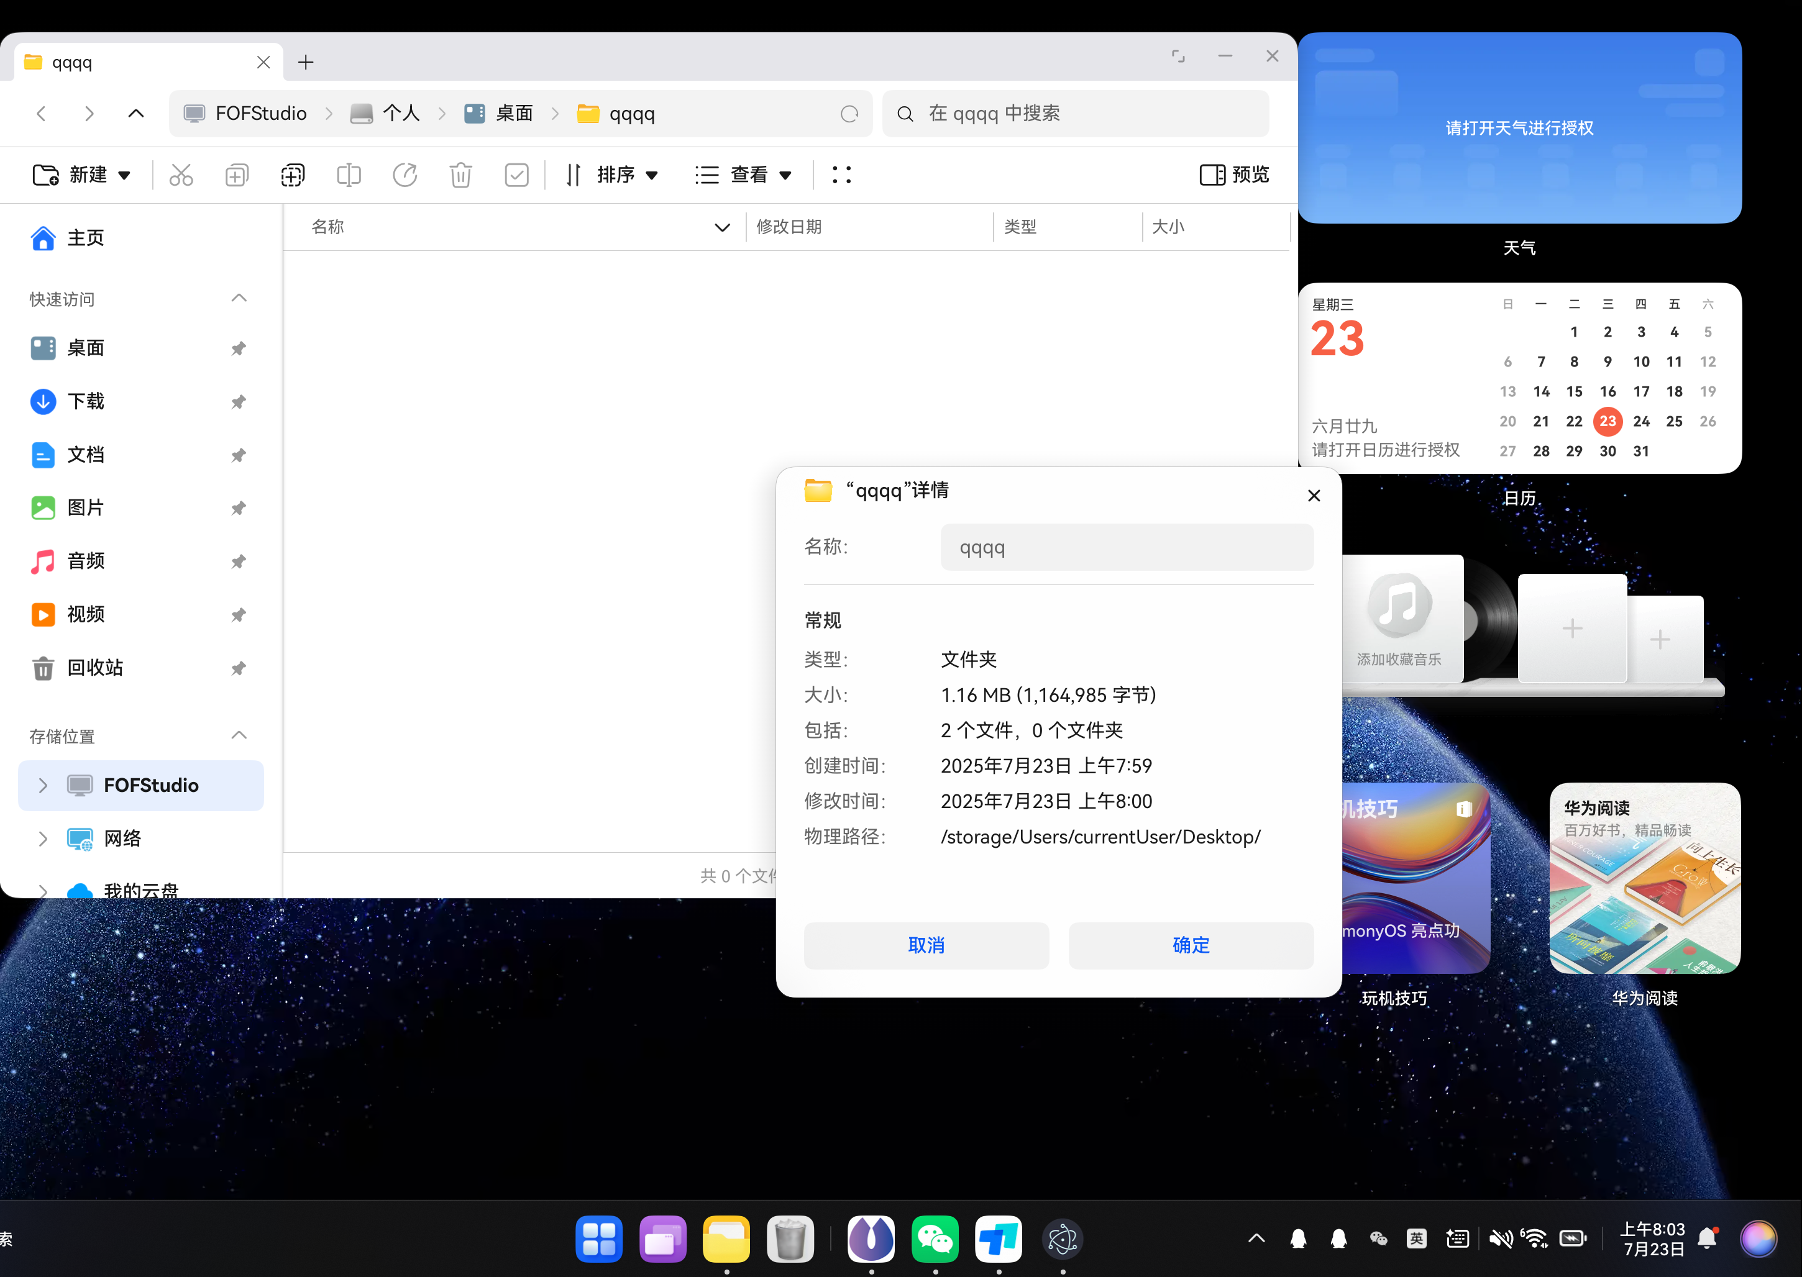Unpin 图片 with its pin icon
The height and width of the screenshot is (1277, 1802).
point(239,508)
